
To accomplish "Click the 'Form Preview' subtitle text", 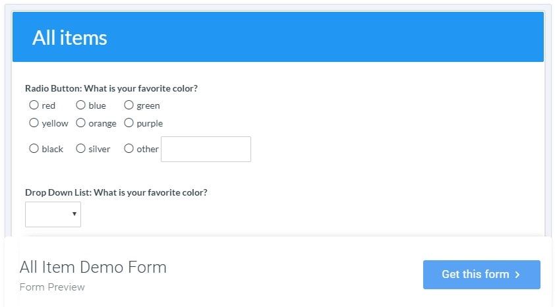I will 52,287.
